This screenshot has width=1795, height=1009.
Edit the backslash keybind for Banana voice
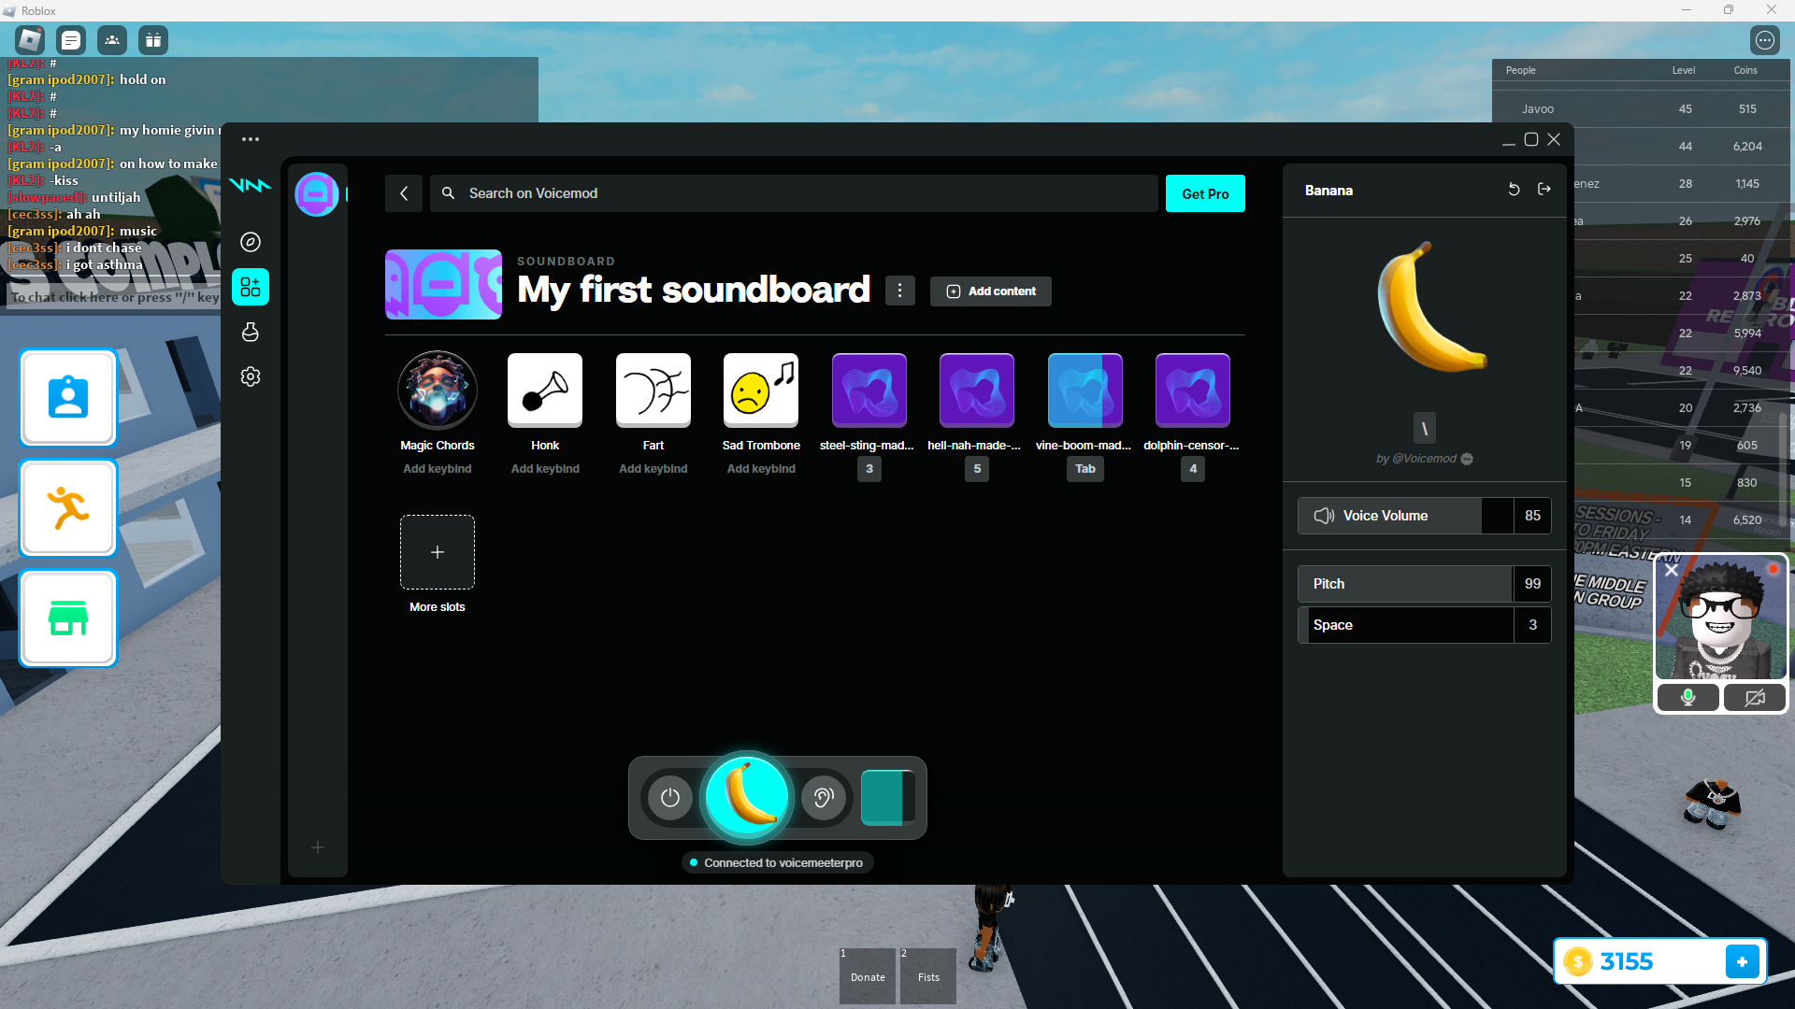1425,429
